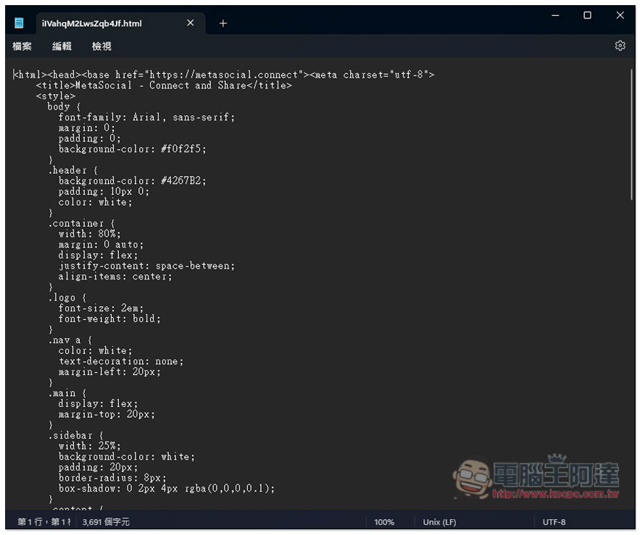Click the vertical scrollbar thumb
Image resolution: width=640 pixels, height=535 pixels.
[x=632, y=135]
